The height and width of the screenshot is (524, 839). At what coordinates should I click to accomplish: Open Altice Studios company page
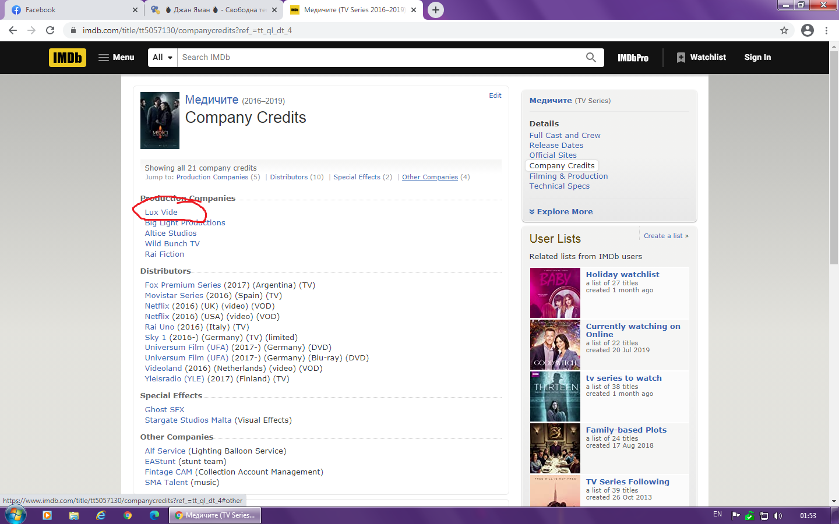click(x=171, y=233)
